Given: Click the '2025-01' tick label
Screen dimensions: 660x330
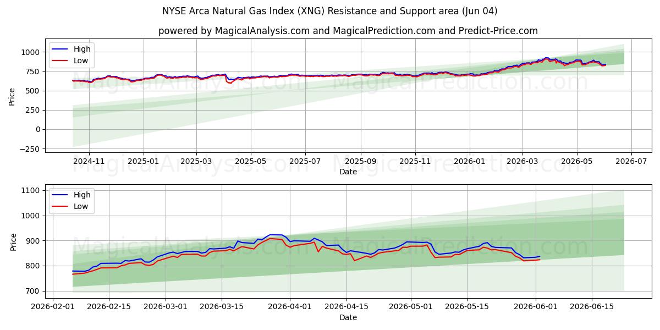Looking at the screenshot, I should pyautogui.click(x=144, y=161).
